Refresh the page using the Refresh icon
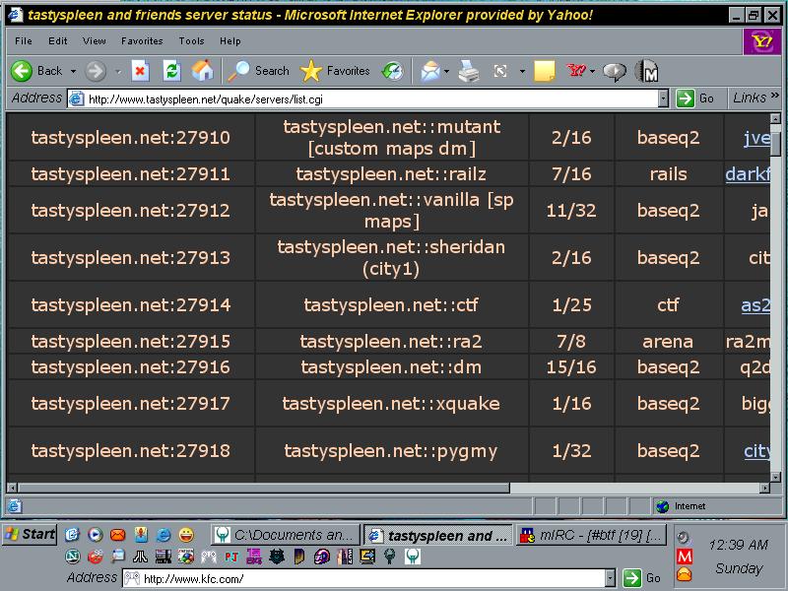 [171, 71]
